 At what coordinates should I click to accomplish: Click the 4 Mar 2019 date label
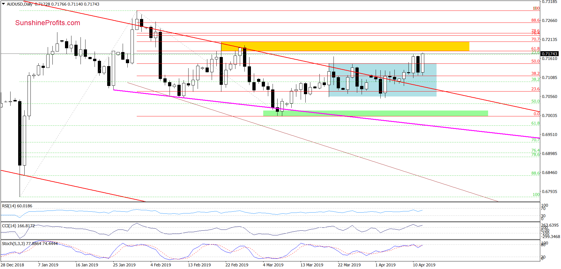tap(273, 265)
